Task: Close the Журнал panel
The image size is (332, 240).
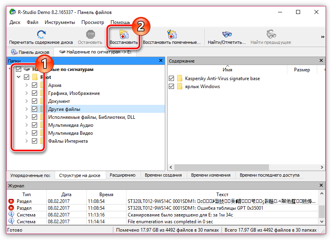Action: coord(321,185)
